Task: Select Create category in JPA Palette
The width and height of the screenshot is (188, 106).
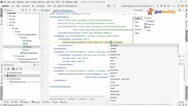Action: tap(137, 18)
